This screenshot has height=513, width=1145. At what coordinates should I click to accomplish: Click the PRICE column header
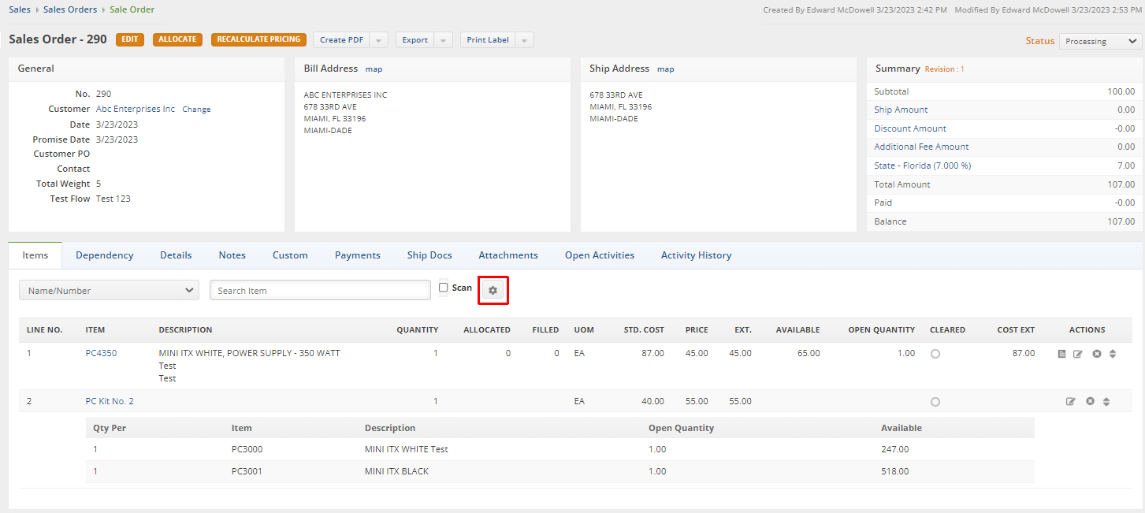coord(697,330)
